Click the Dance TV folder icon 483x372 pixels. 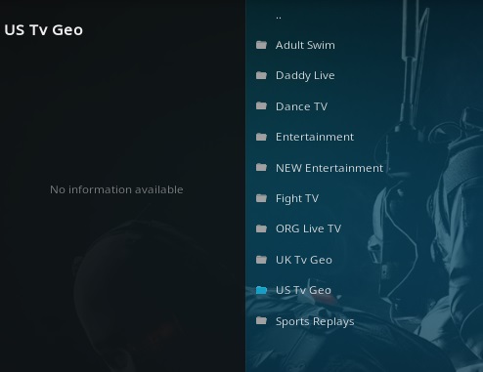(261, 106)
